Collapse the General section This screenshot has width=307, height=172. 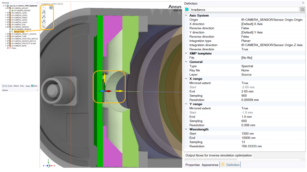point(186,62)
